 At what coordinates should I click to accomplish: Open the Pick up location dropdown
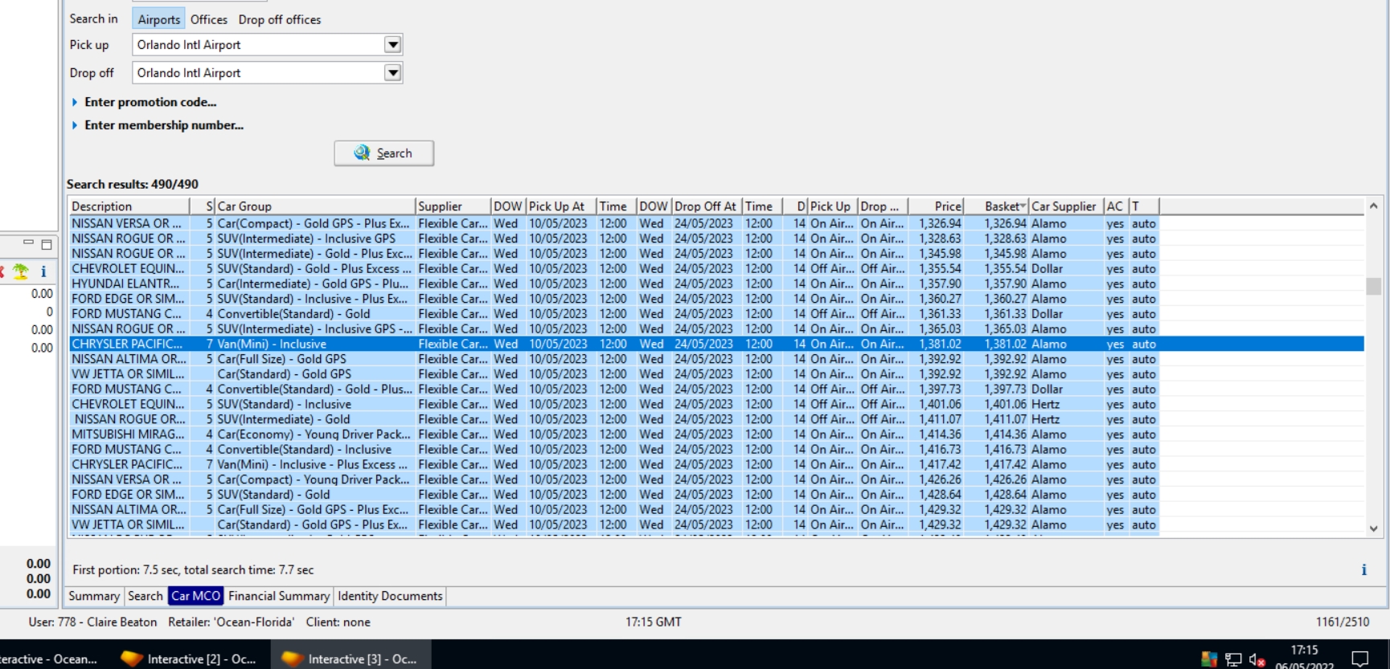(392, 45)
